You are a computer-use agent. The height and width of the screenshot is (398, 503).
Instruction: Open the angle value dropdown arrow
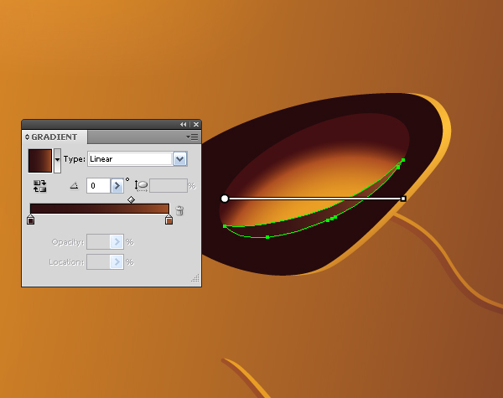[x=117, y=186]
